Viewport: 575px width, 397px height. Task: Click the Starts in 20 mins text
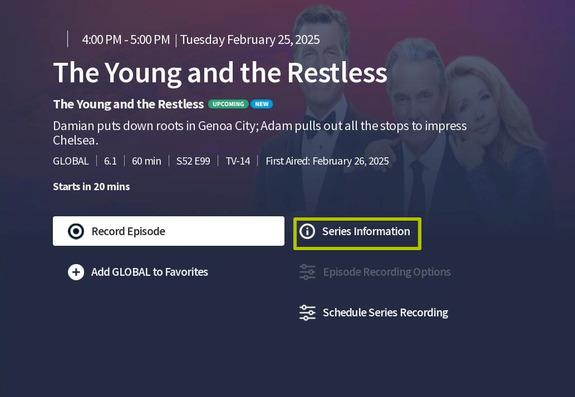point(91,187)
